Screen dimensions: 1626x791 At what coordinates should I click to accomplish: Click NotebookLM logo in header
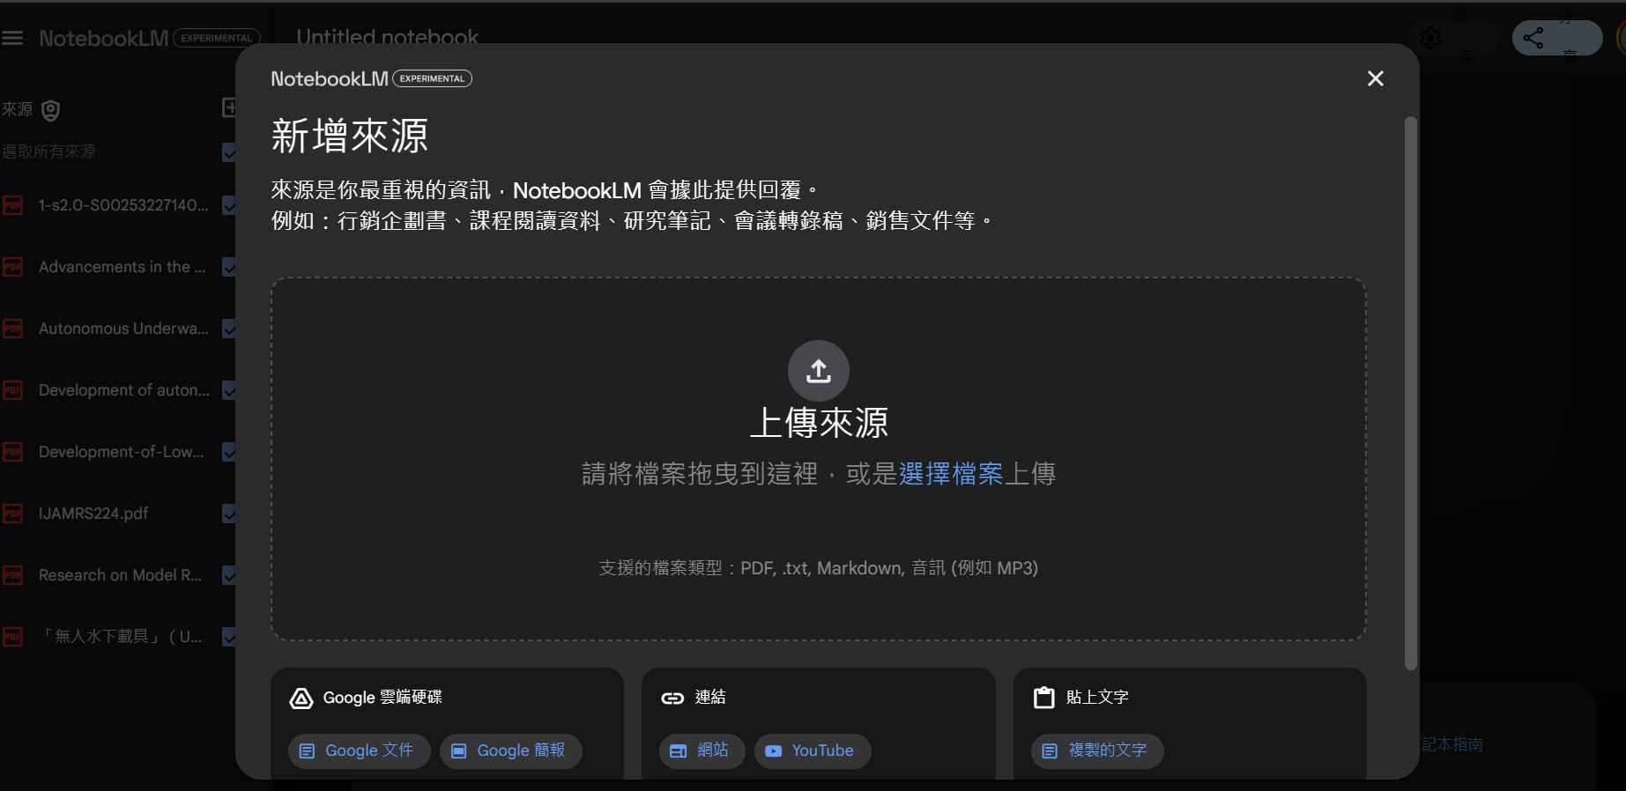(x=103, y=38)
